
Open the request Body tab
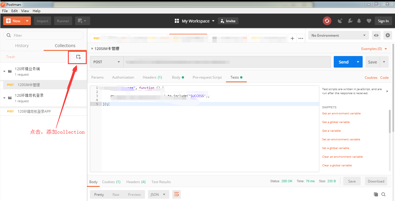pyautogui.click(x=178, y=77)
